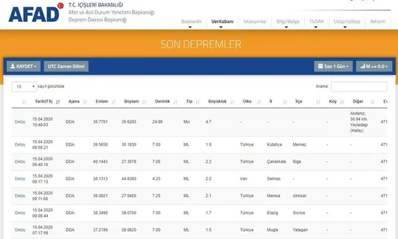Select the Akhisar district cell
This screenshot has height=239, width=398.
point(300,196)
